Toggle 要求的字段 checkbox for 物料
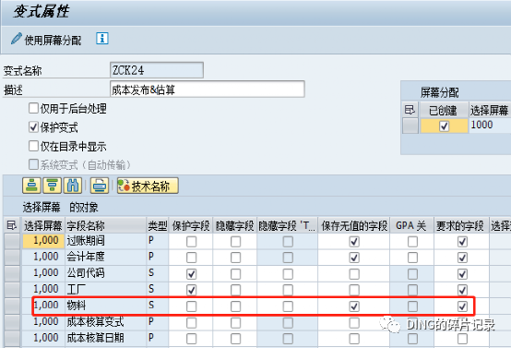Viewport: 511px width, 348px height. pos(462,306)
